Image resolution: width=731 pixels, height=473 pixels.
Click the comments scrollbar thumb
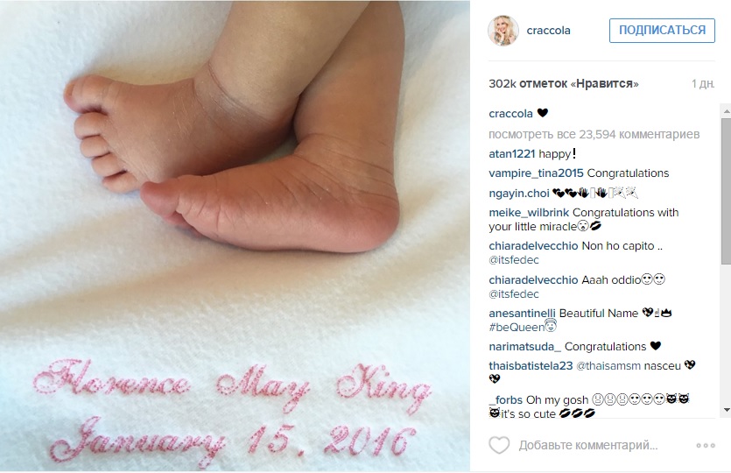[727, 192]
